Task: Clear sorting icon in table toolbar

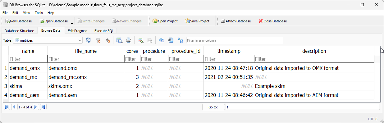Action: 108,40
